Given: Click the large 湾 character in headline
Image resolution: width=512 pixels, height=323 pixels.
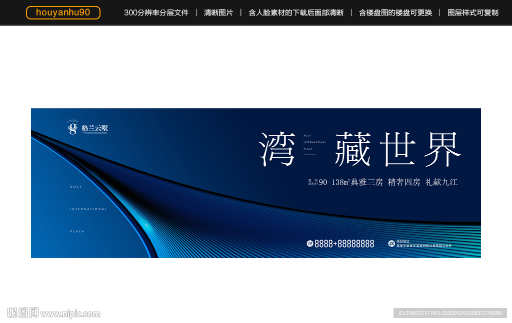Looking at the screenshot, I should coord(277,149).
